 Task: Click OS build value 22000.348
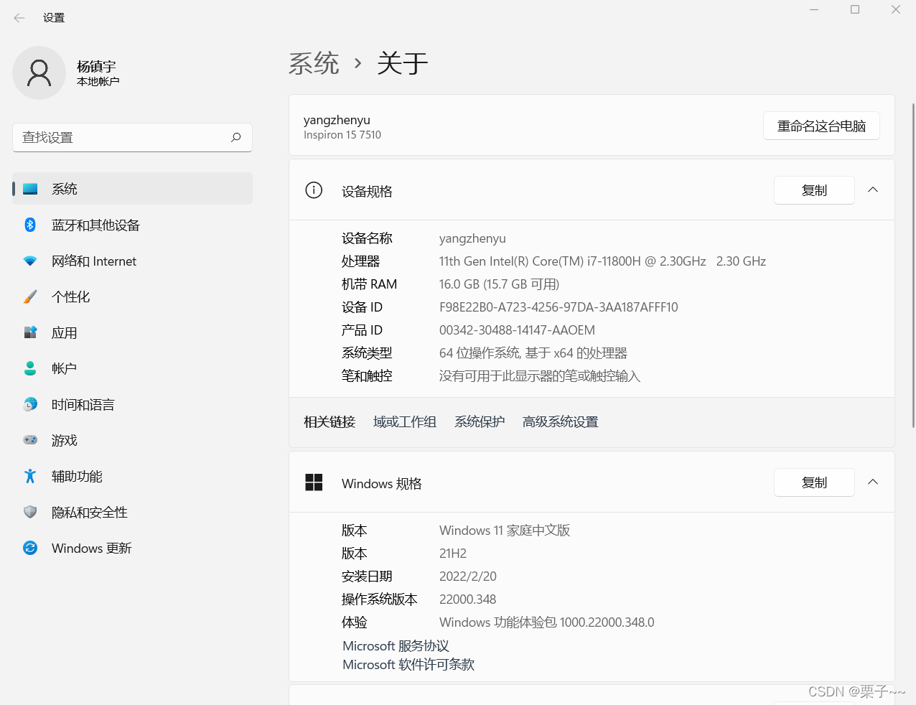coord(468,599)
